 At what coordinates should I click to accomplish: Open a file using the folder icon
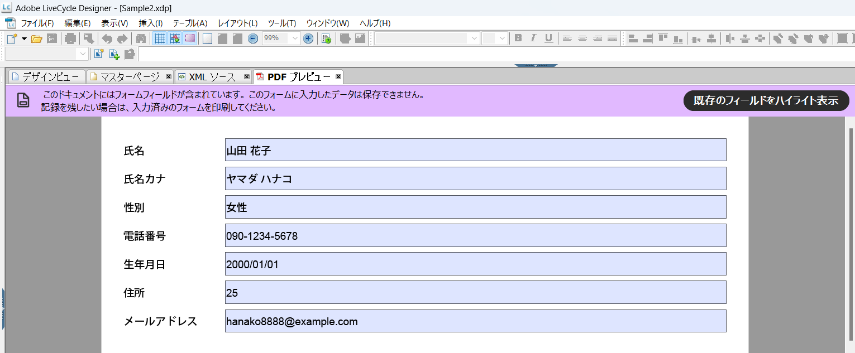pos(37,38)
